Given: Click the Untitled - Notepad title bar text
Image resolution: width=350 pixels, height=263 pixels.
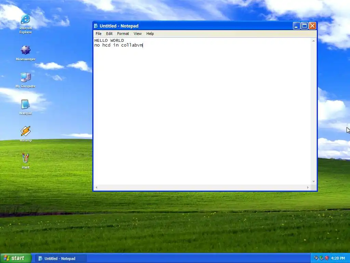Looking at the screenshot, I should [x=119, y=26].
